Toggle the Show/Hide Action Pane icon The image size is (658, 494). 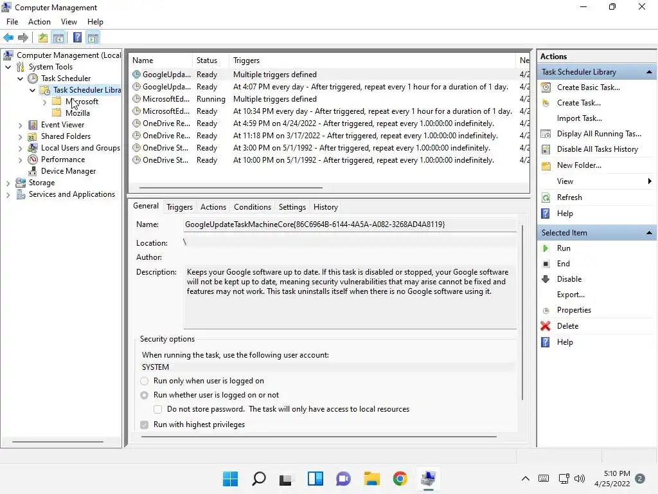click(93, 38)
